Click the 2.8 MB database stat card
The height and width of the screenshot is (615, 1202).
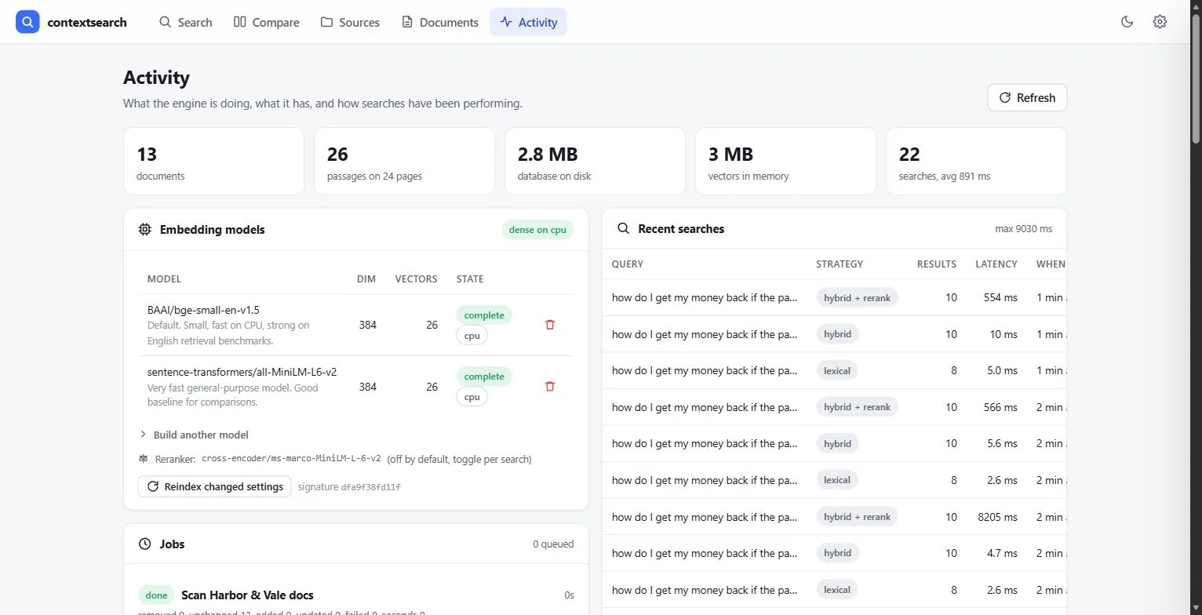click(x=595, y=162)
